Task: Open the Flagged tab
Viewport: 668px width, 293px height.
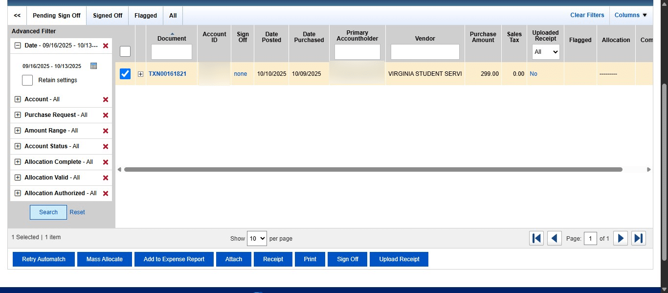Action: pos(145,15)
